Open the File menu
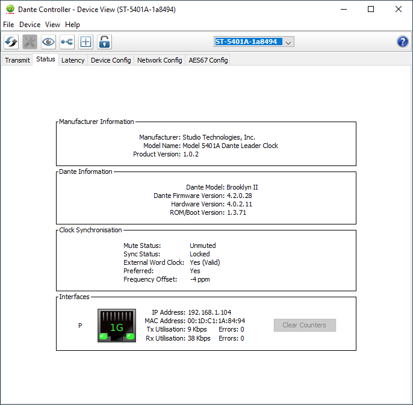Image resolution: width=413 pixels, height=405 pixels. click(8, 25)
